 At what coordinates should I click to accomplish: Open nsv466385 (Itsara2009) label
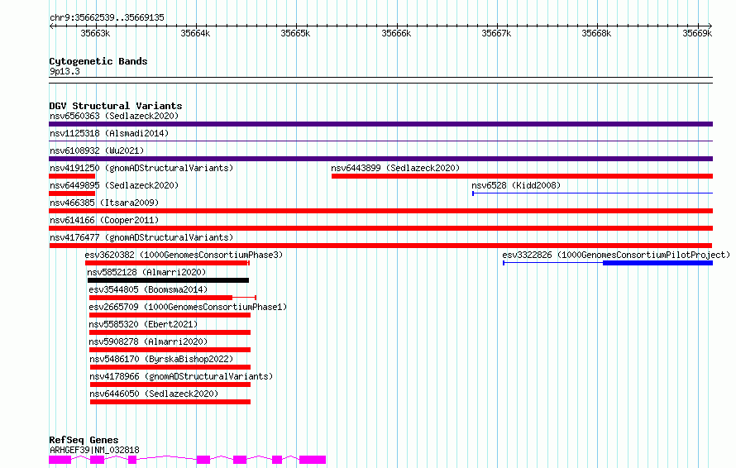tap(104, 203)
